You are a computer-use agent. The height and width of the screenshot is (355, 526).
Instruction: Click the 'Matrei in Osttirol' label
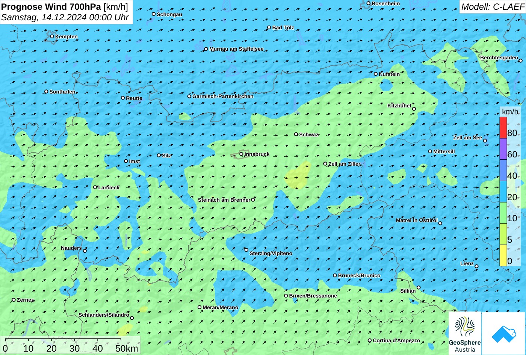pos(417,220)
